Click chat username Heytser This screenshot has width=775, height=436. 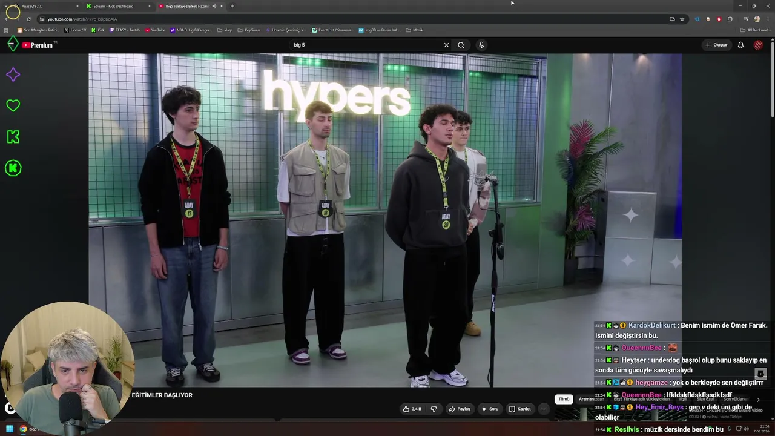click(634, 360)
